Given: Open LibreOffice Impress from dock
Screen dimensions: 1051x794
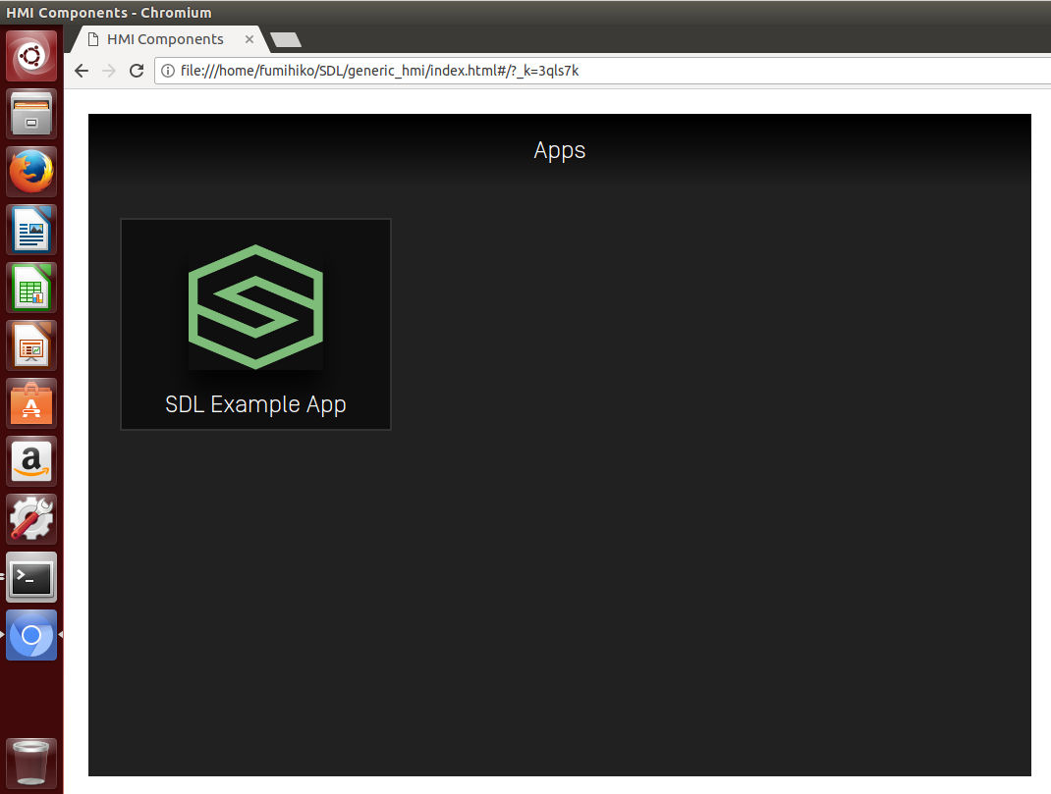Looking at the screenshot, I should [x=31, y=345].
